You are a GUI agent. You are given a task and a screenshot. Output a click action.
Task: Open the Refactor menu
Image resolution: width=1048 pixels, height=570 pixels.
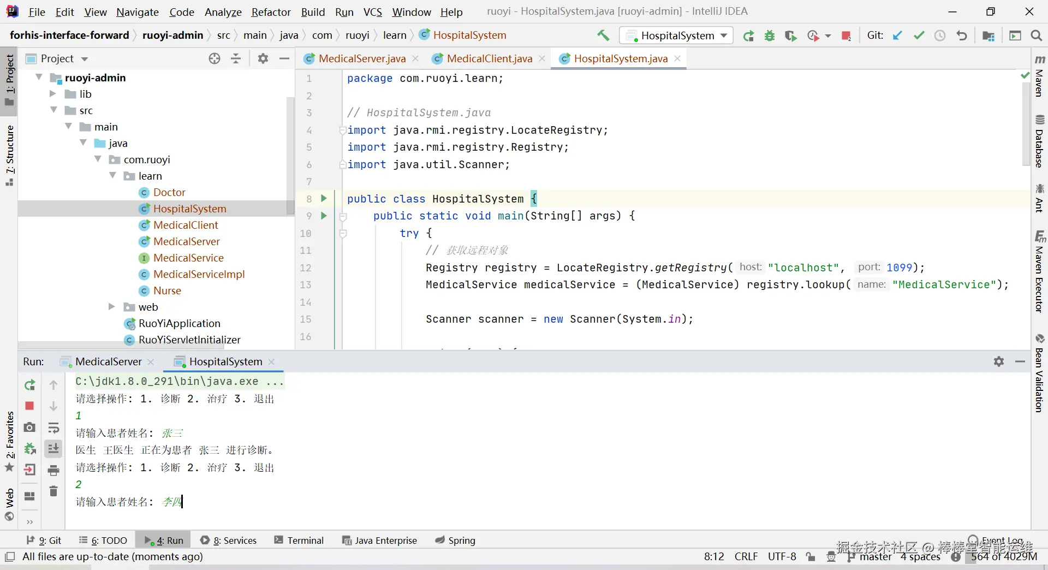point(271,12)
